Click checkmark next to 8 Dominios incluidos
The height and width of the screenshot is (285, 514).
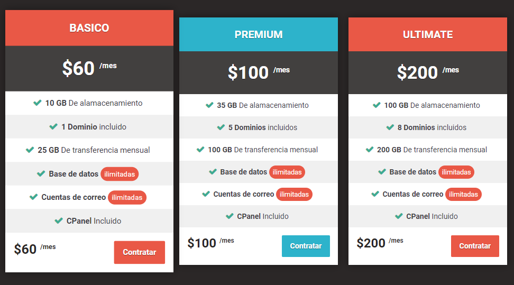(x=390, y=127)
